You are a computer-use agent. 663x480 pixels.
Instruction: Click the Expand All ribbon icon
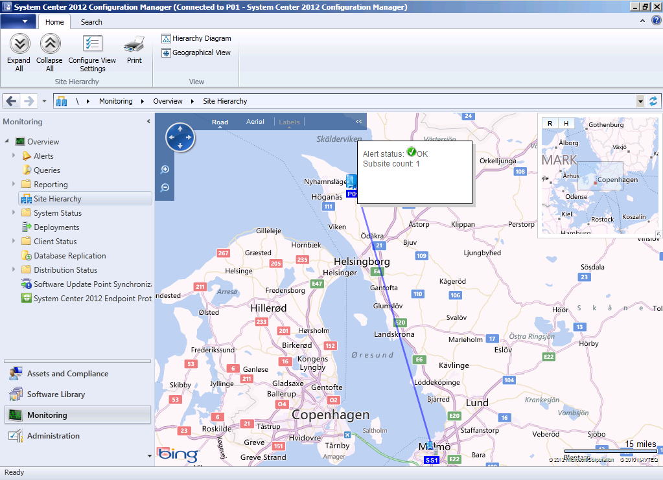[19, 44]
